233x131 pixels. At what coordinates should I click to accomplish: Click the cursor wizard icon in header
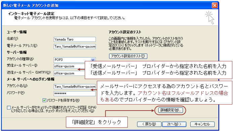[x=210, y=17]
